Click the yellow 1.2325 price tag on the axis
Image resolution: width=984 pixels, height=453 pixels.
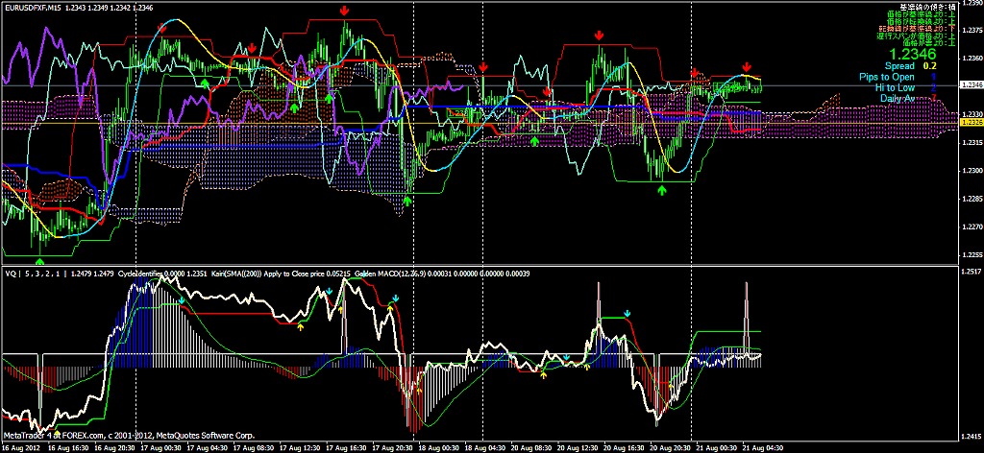[x=972, y=123]
